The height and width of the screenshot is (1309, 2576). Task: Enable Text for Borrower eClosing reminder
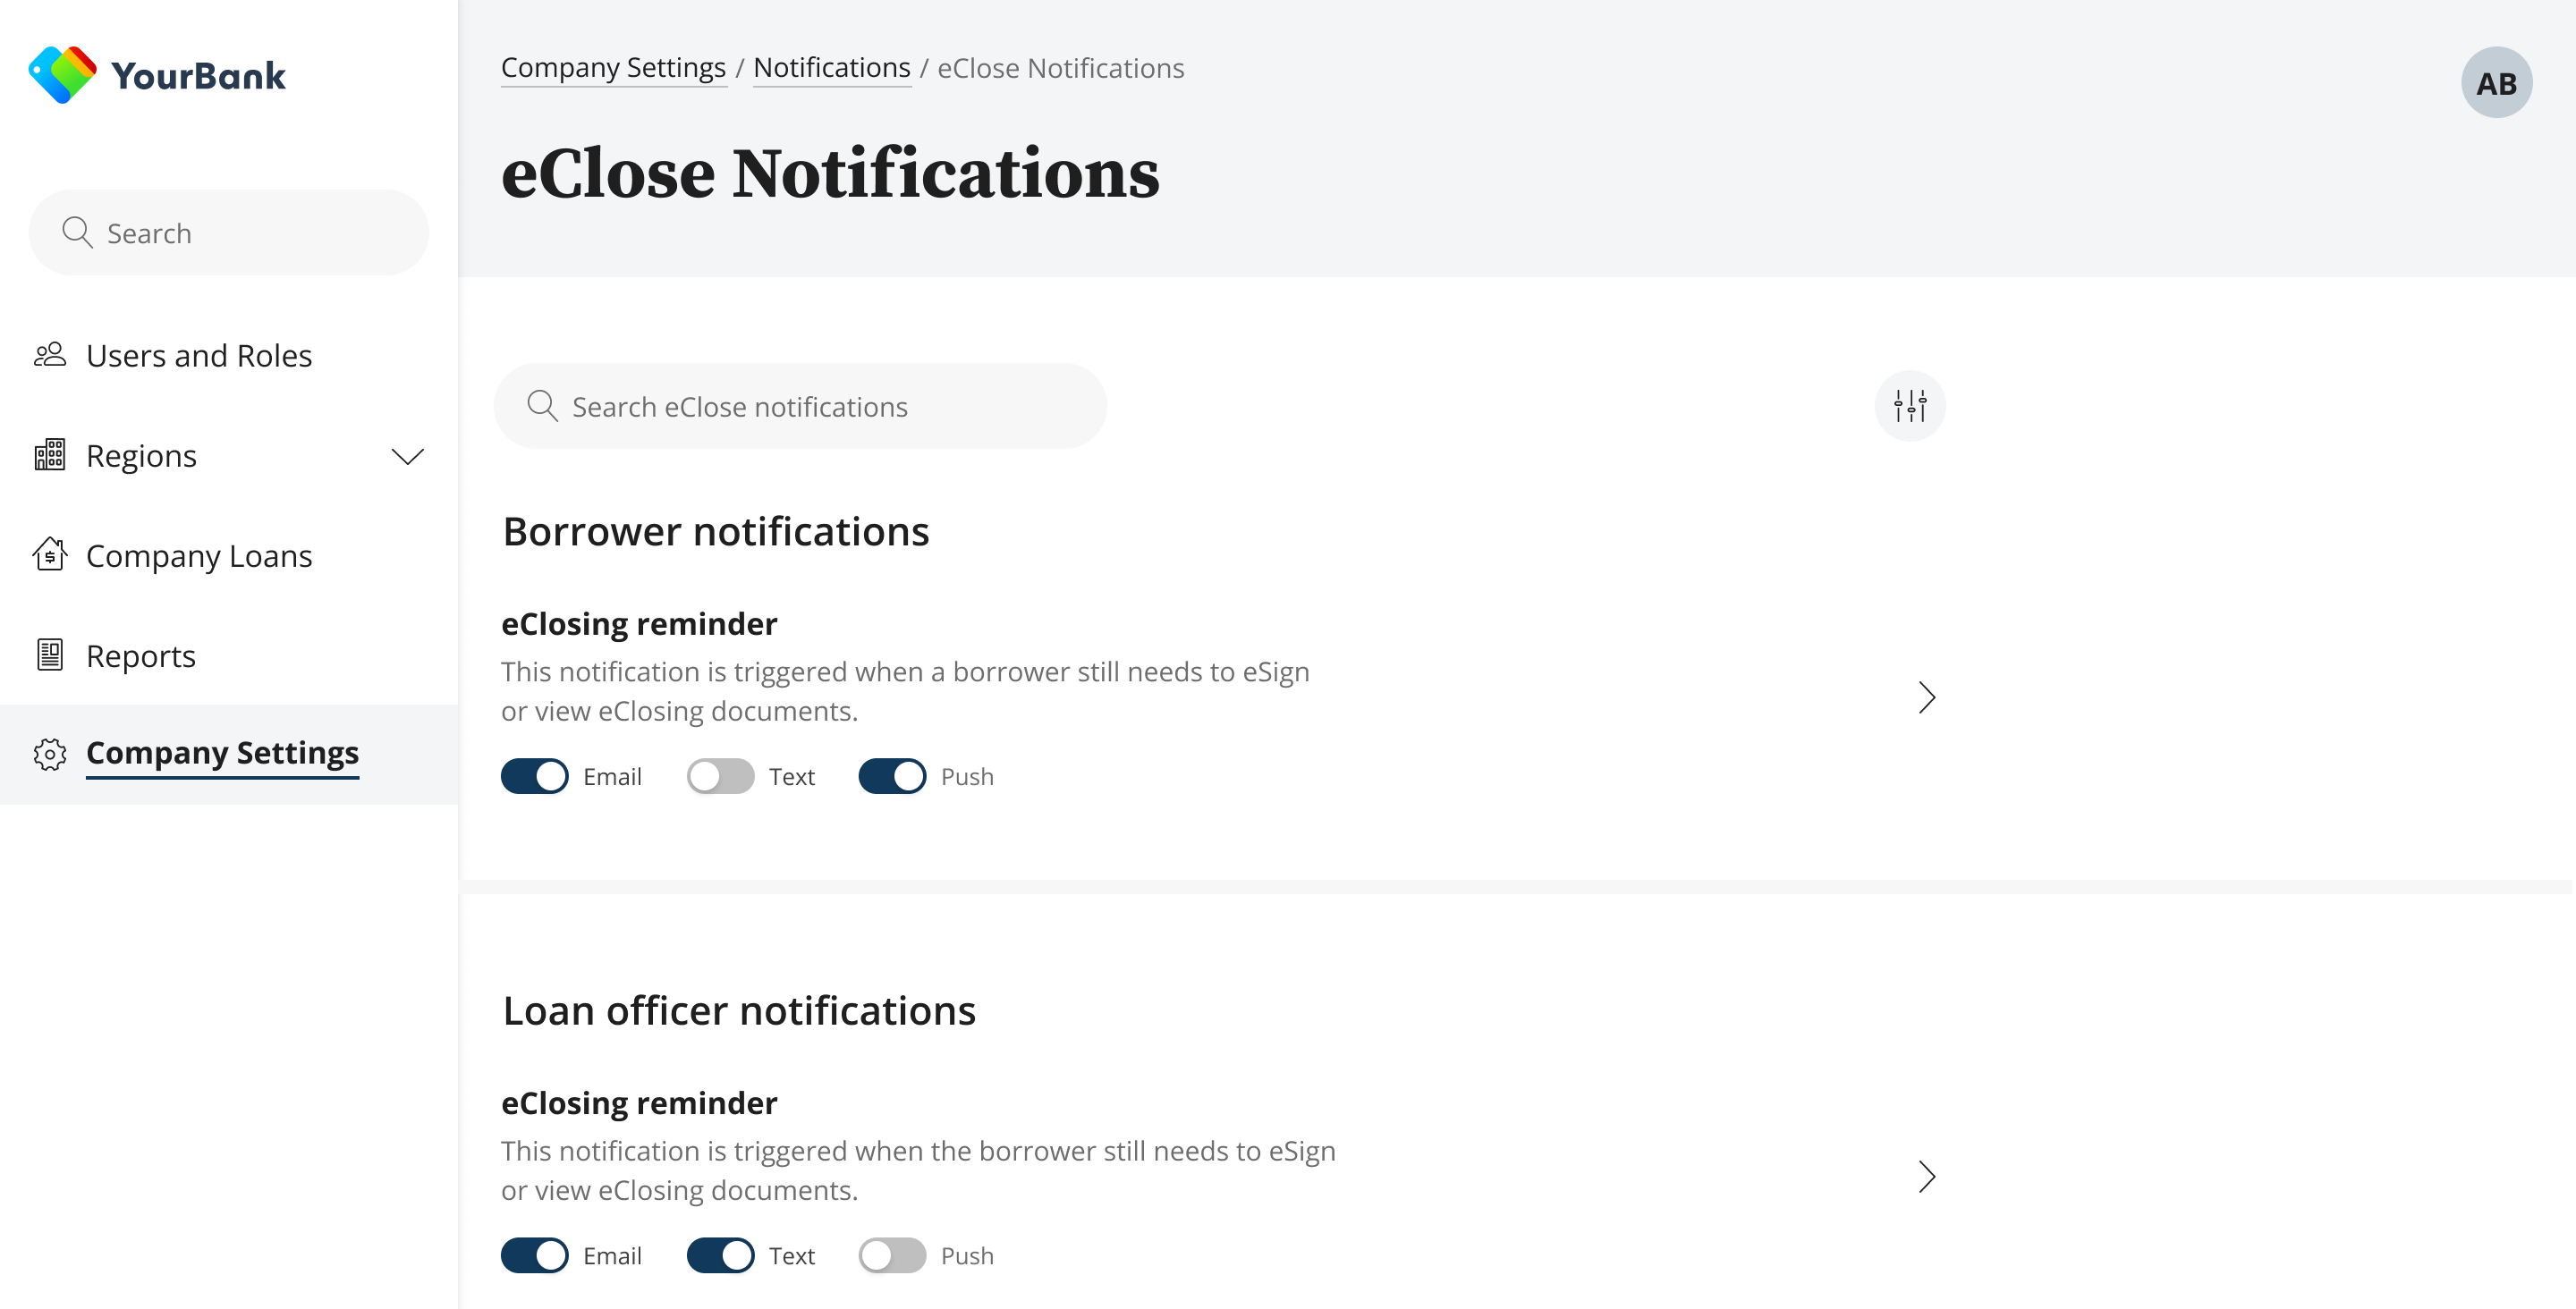tap(720, 776)
